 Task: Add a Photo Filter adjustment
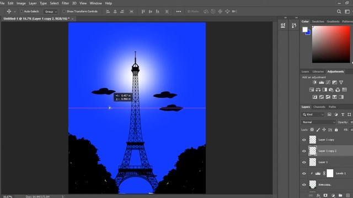[331, 90]
